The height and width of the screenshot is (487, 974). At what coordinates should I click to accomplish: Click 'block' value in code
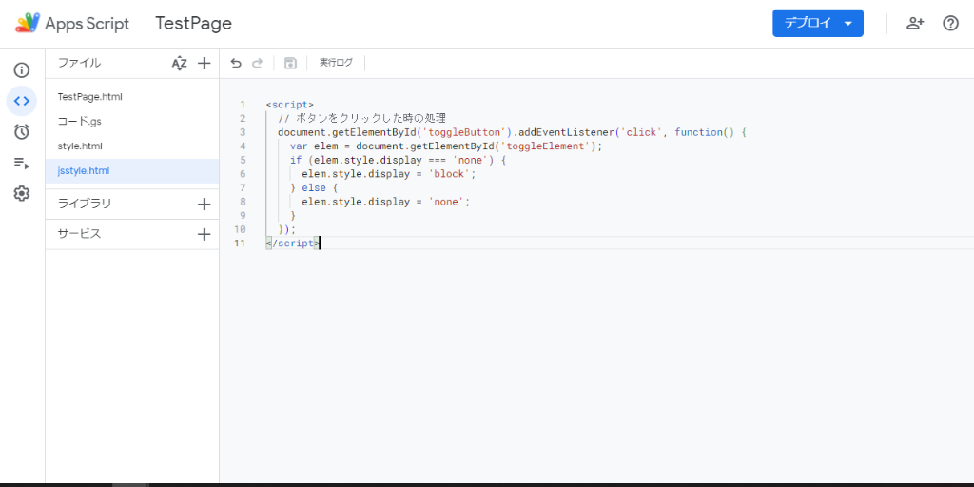pyautogui.click(x=452, y=174)
